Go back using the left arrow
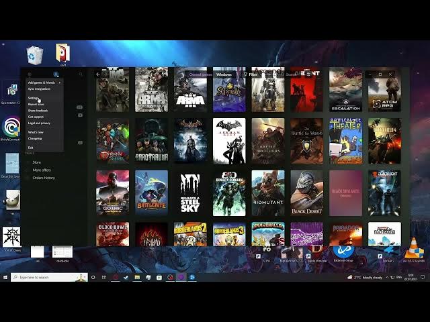 pyautogui.click(x=98, y=74)
